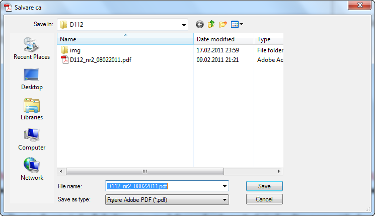Screen dimensions: 375x216
Task: Go up one folder level using toolbar icon
Action: tap(211, 24)
